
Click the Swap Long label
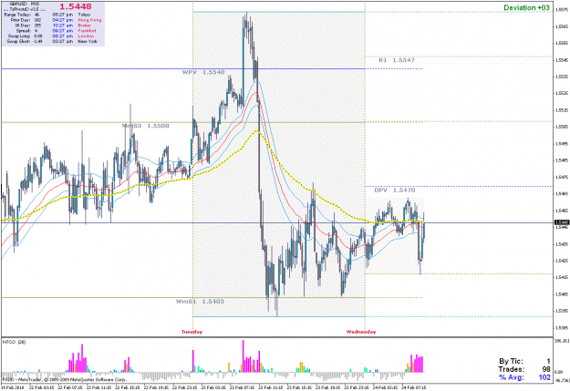(19, 36)
